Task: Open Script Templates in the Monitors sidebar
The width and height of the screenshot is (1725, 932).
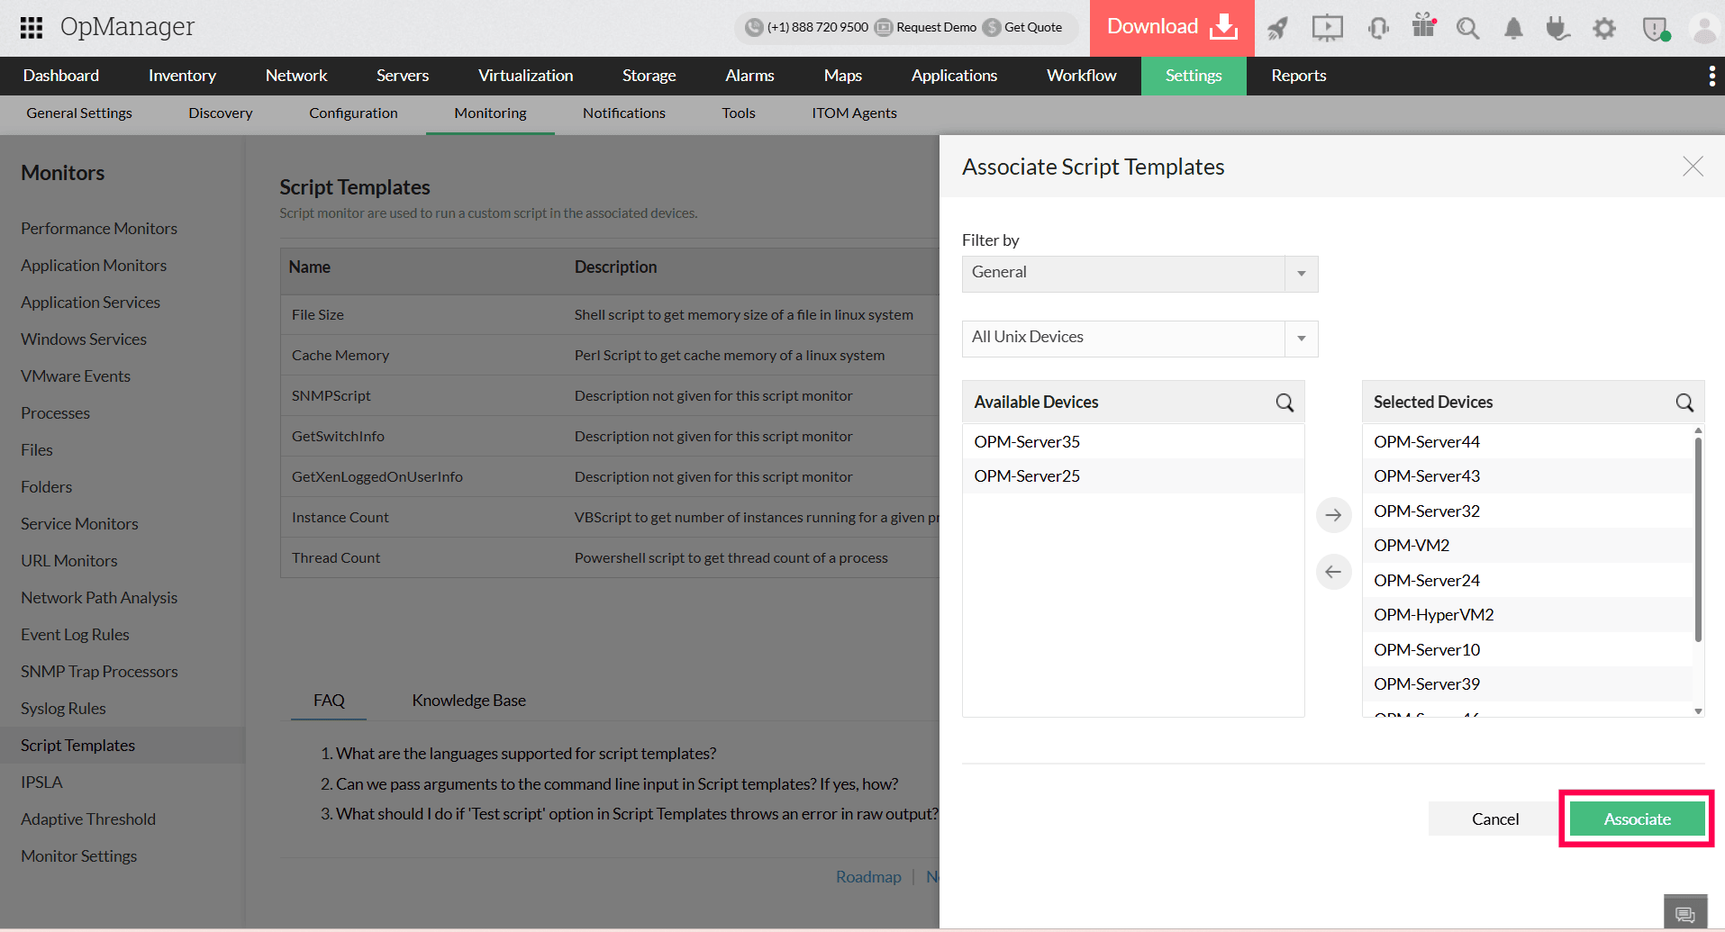Action: (77, 745)
